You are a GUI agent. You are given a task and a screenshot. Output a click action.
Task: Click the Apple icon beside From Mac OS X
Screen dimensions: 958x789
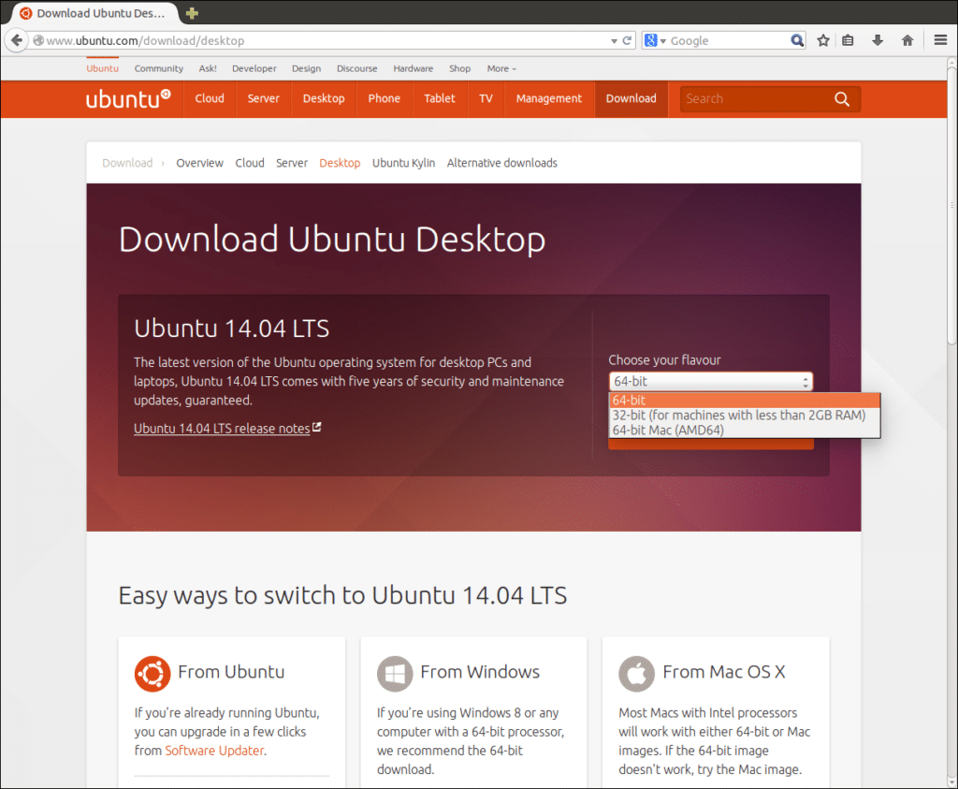coord(636,674)
